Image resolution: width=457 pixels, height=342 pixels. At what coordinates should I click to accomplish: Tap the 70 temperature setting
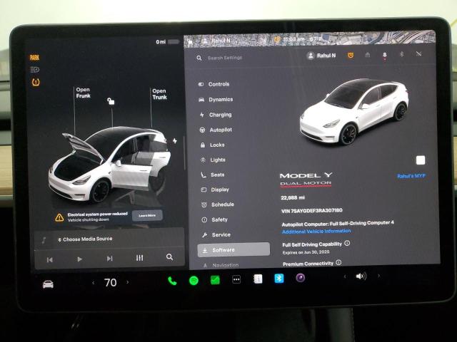pos(111,283)
